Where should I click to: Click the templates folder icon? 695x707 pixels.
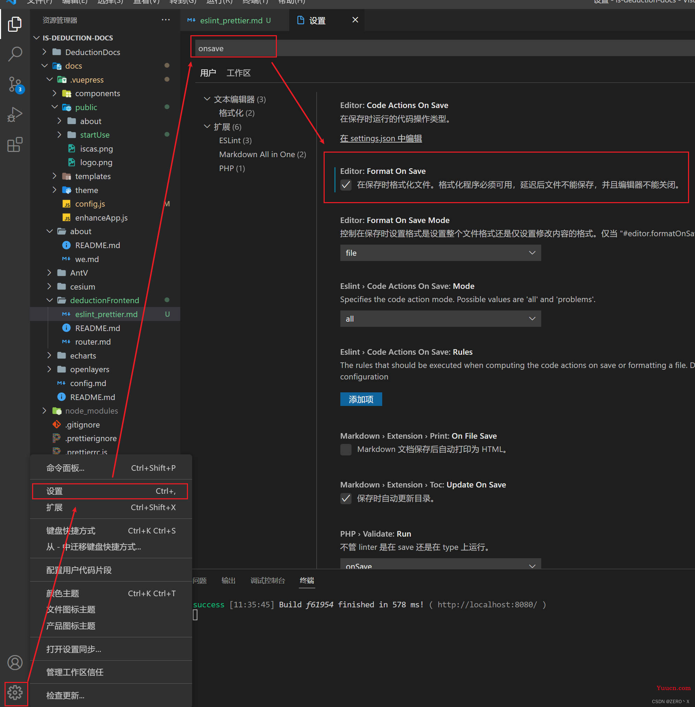click(67, 176)
